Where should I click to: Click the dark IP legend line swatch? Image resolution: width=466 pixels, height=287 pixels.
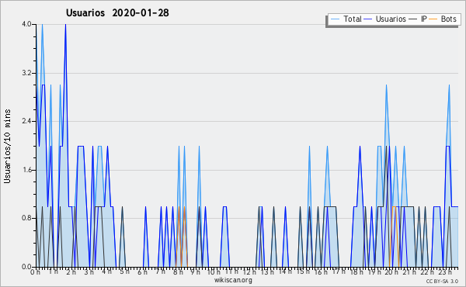(x=413, y=19)
